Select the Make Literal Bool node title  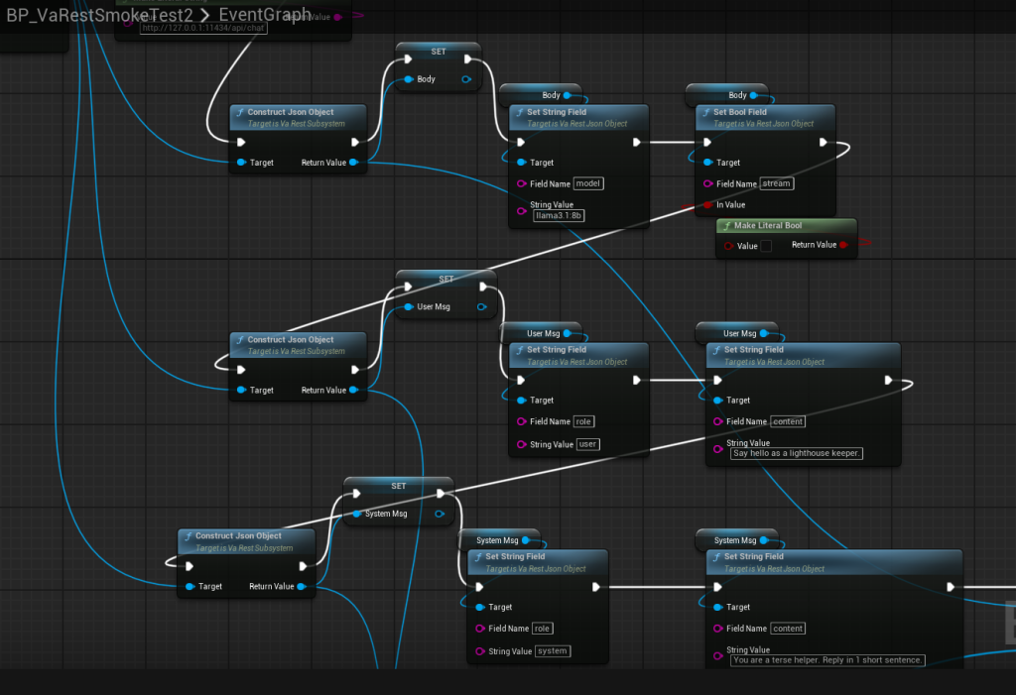(773, 226)
